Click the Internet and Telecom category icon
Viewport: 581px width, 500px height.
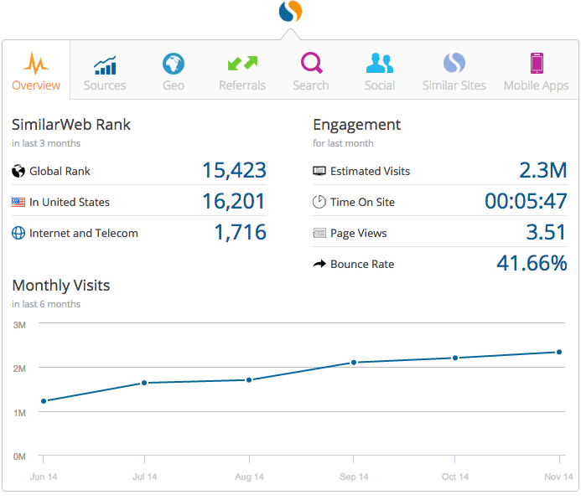click(18, 233)
